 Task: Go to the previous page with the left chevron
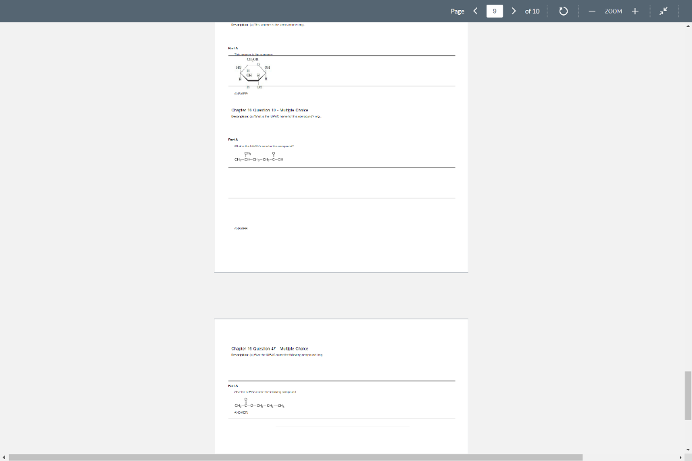[475, 11]
